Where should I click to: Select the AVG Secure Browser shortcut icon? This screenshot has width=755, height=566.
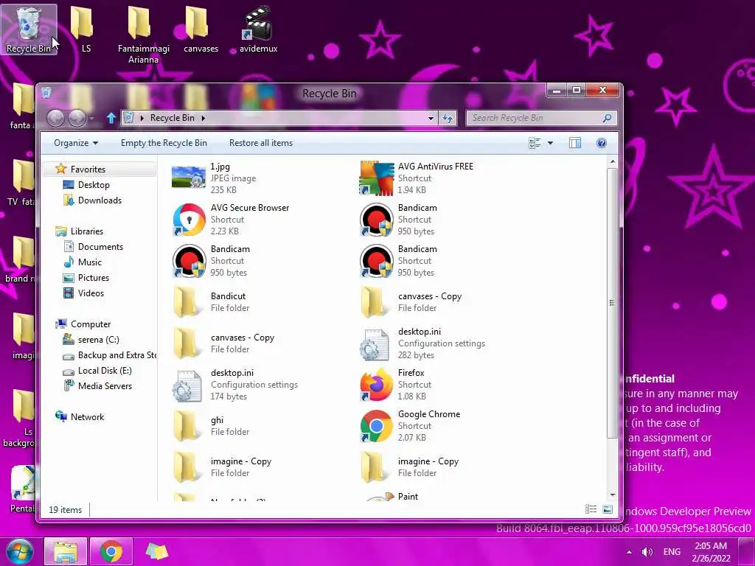click(189, 220)
